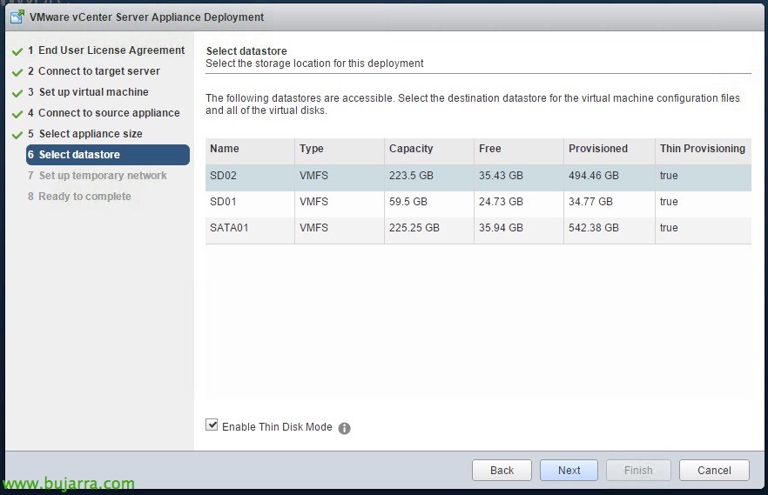Click the Cancel button
Viewport: 768px width, 495px height.
[714, 470]
